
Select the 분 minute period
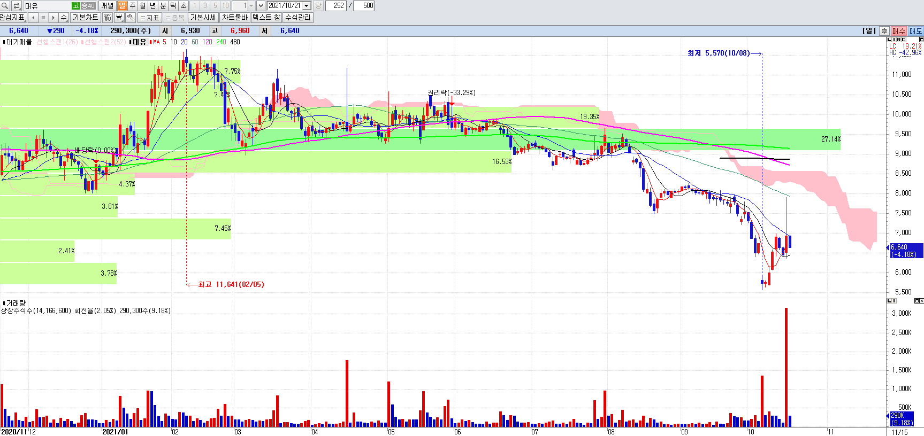click(163, 5)
